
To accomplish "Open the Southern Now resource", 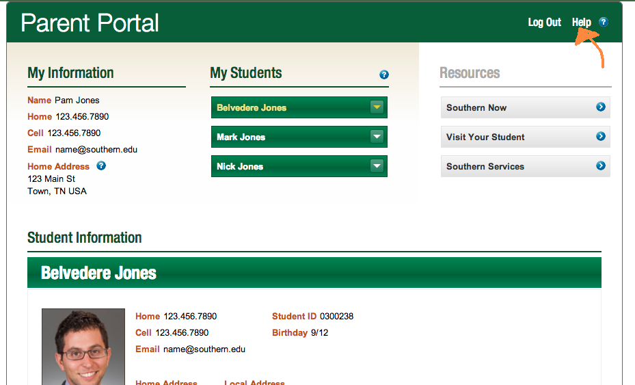I will [x=476, y=108].
